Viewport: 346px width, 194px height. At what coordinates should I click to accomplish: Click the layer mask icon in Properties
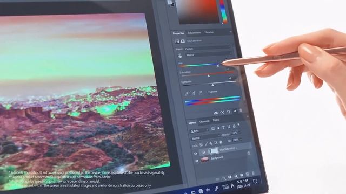pos(183,41)
